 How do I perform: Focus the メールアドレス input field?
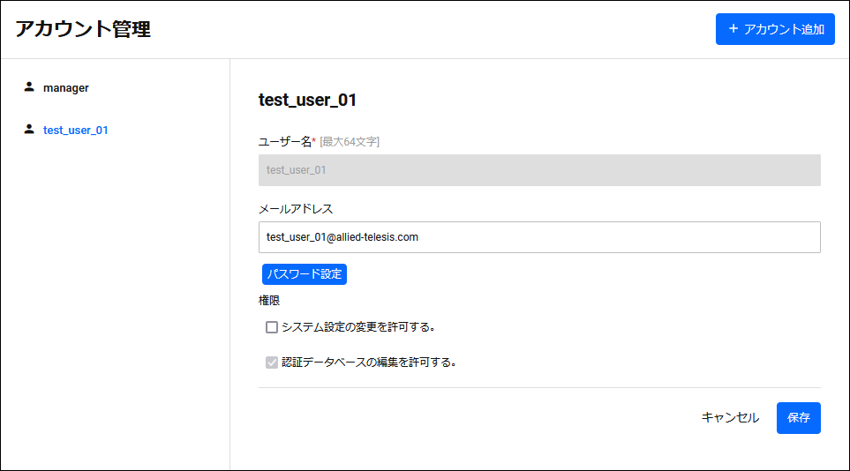[x=539, y=237]
